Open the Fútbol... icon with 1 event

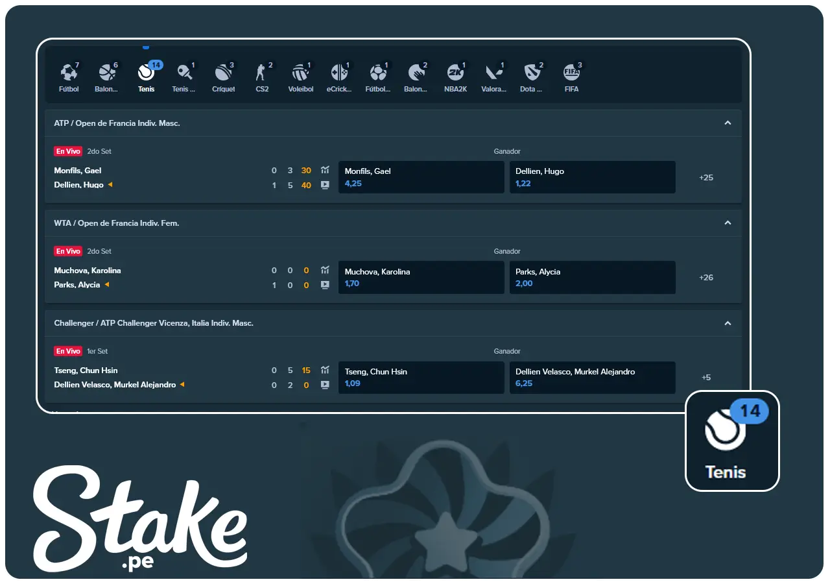[x=378, y=77]
